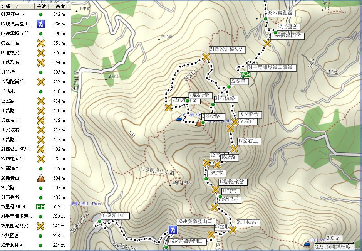Click the green dot symbol in the 01遊客中心 row

41,15
